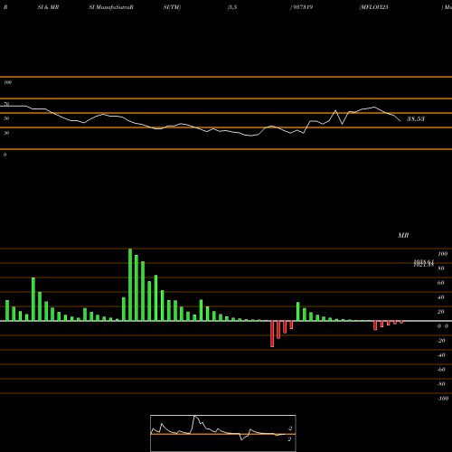Click the RSI axis label 30
Viewport: 452px width, 452px height.
tap(6, 133)
